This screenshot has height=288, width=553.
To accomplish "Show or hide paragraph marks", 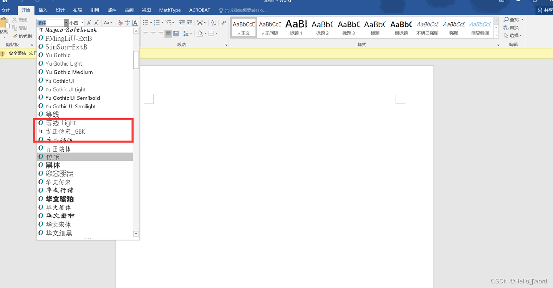I will (224, 23).
